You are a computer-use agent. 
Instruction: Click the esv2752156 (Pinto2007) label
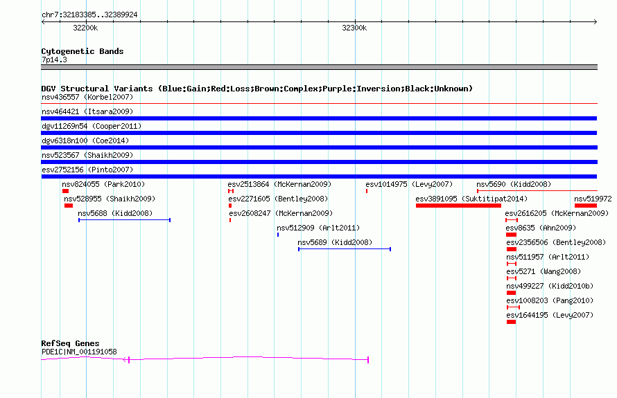pos(87,170)
